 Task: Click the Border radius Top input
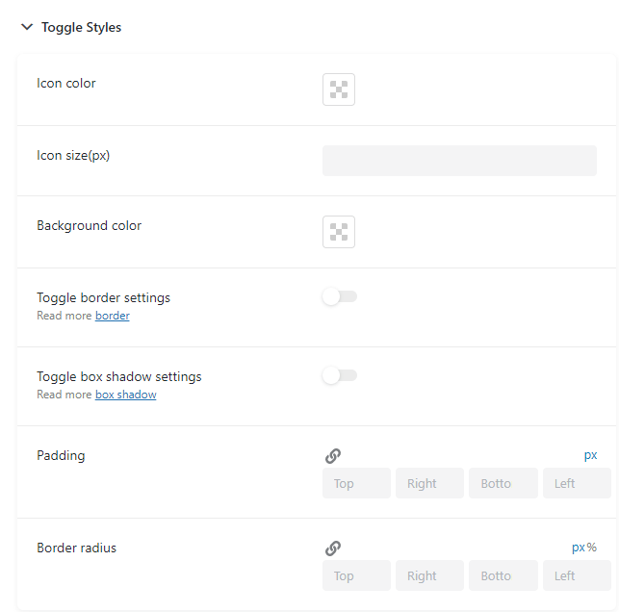[356, 575]
